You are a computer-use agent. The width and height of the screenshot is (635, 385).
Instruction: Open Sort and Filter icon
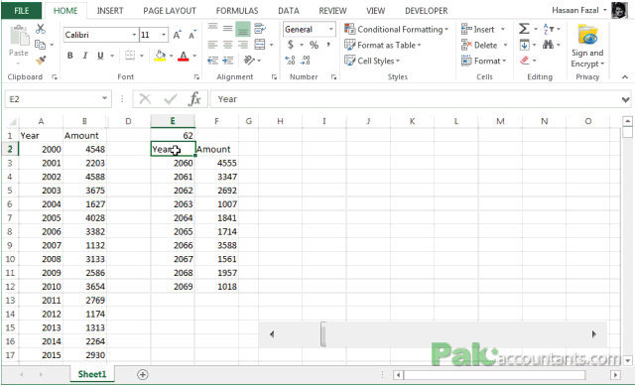point(549,29)
